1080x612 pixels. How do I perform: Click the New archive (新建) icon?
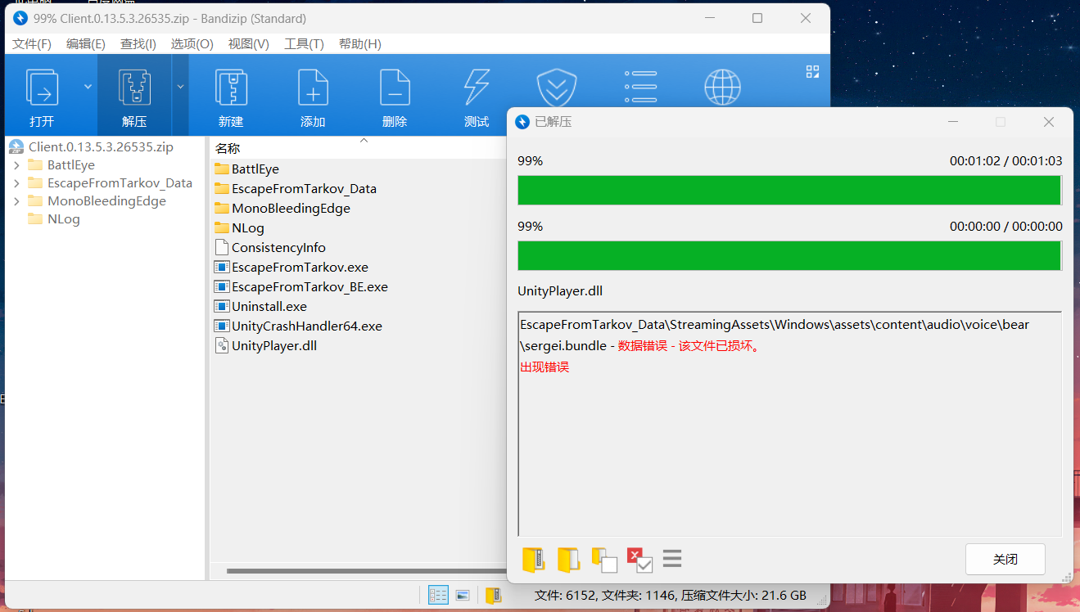pos(231,97)
